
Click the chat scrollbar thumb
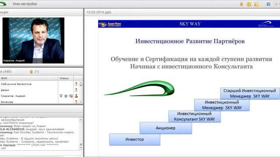point(80,144)
